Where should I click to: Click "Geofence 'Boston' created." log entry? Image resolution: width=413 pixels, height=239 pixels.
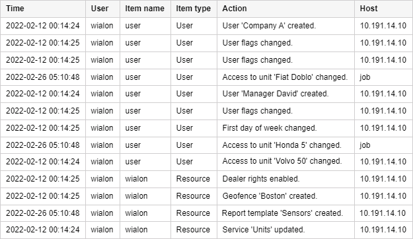tap(285, 196)
